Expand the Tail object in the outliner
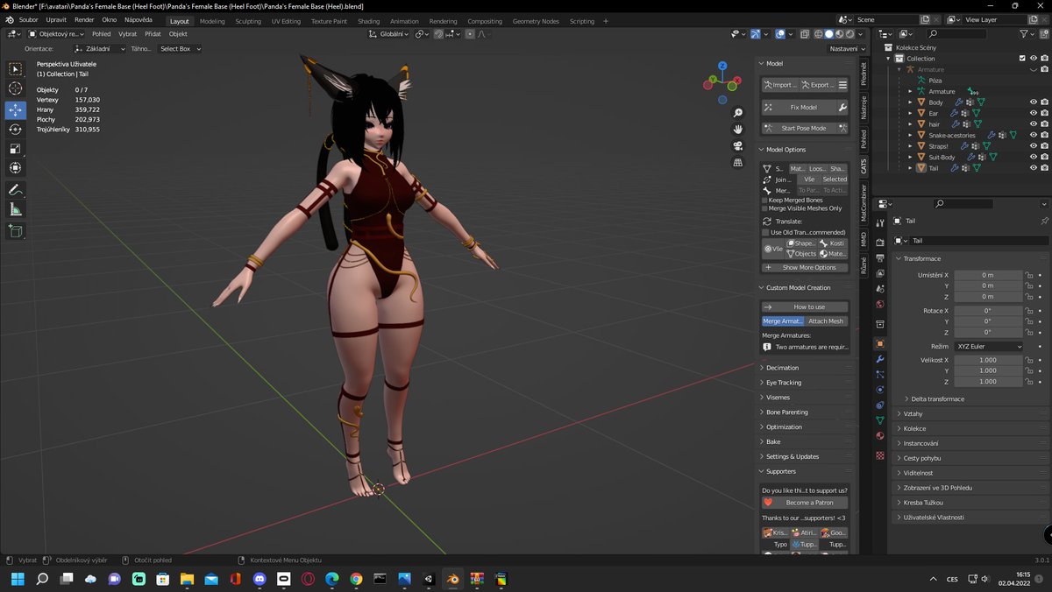1052x592 pixels. pyautogui.click(x=910, y=167)
